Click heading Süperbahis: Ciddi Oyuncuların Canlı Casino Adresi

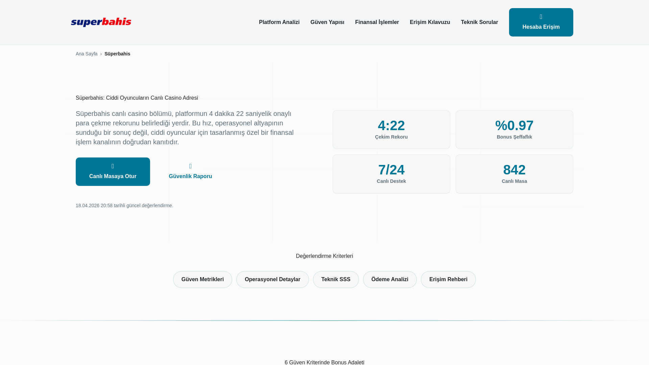click(x=137, y=98)
